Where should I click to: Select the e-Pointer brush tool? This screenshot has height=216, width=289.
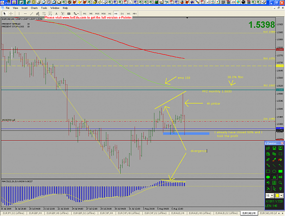pyautogui.click(x=274, y=160)
